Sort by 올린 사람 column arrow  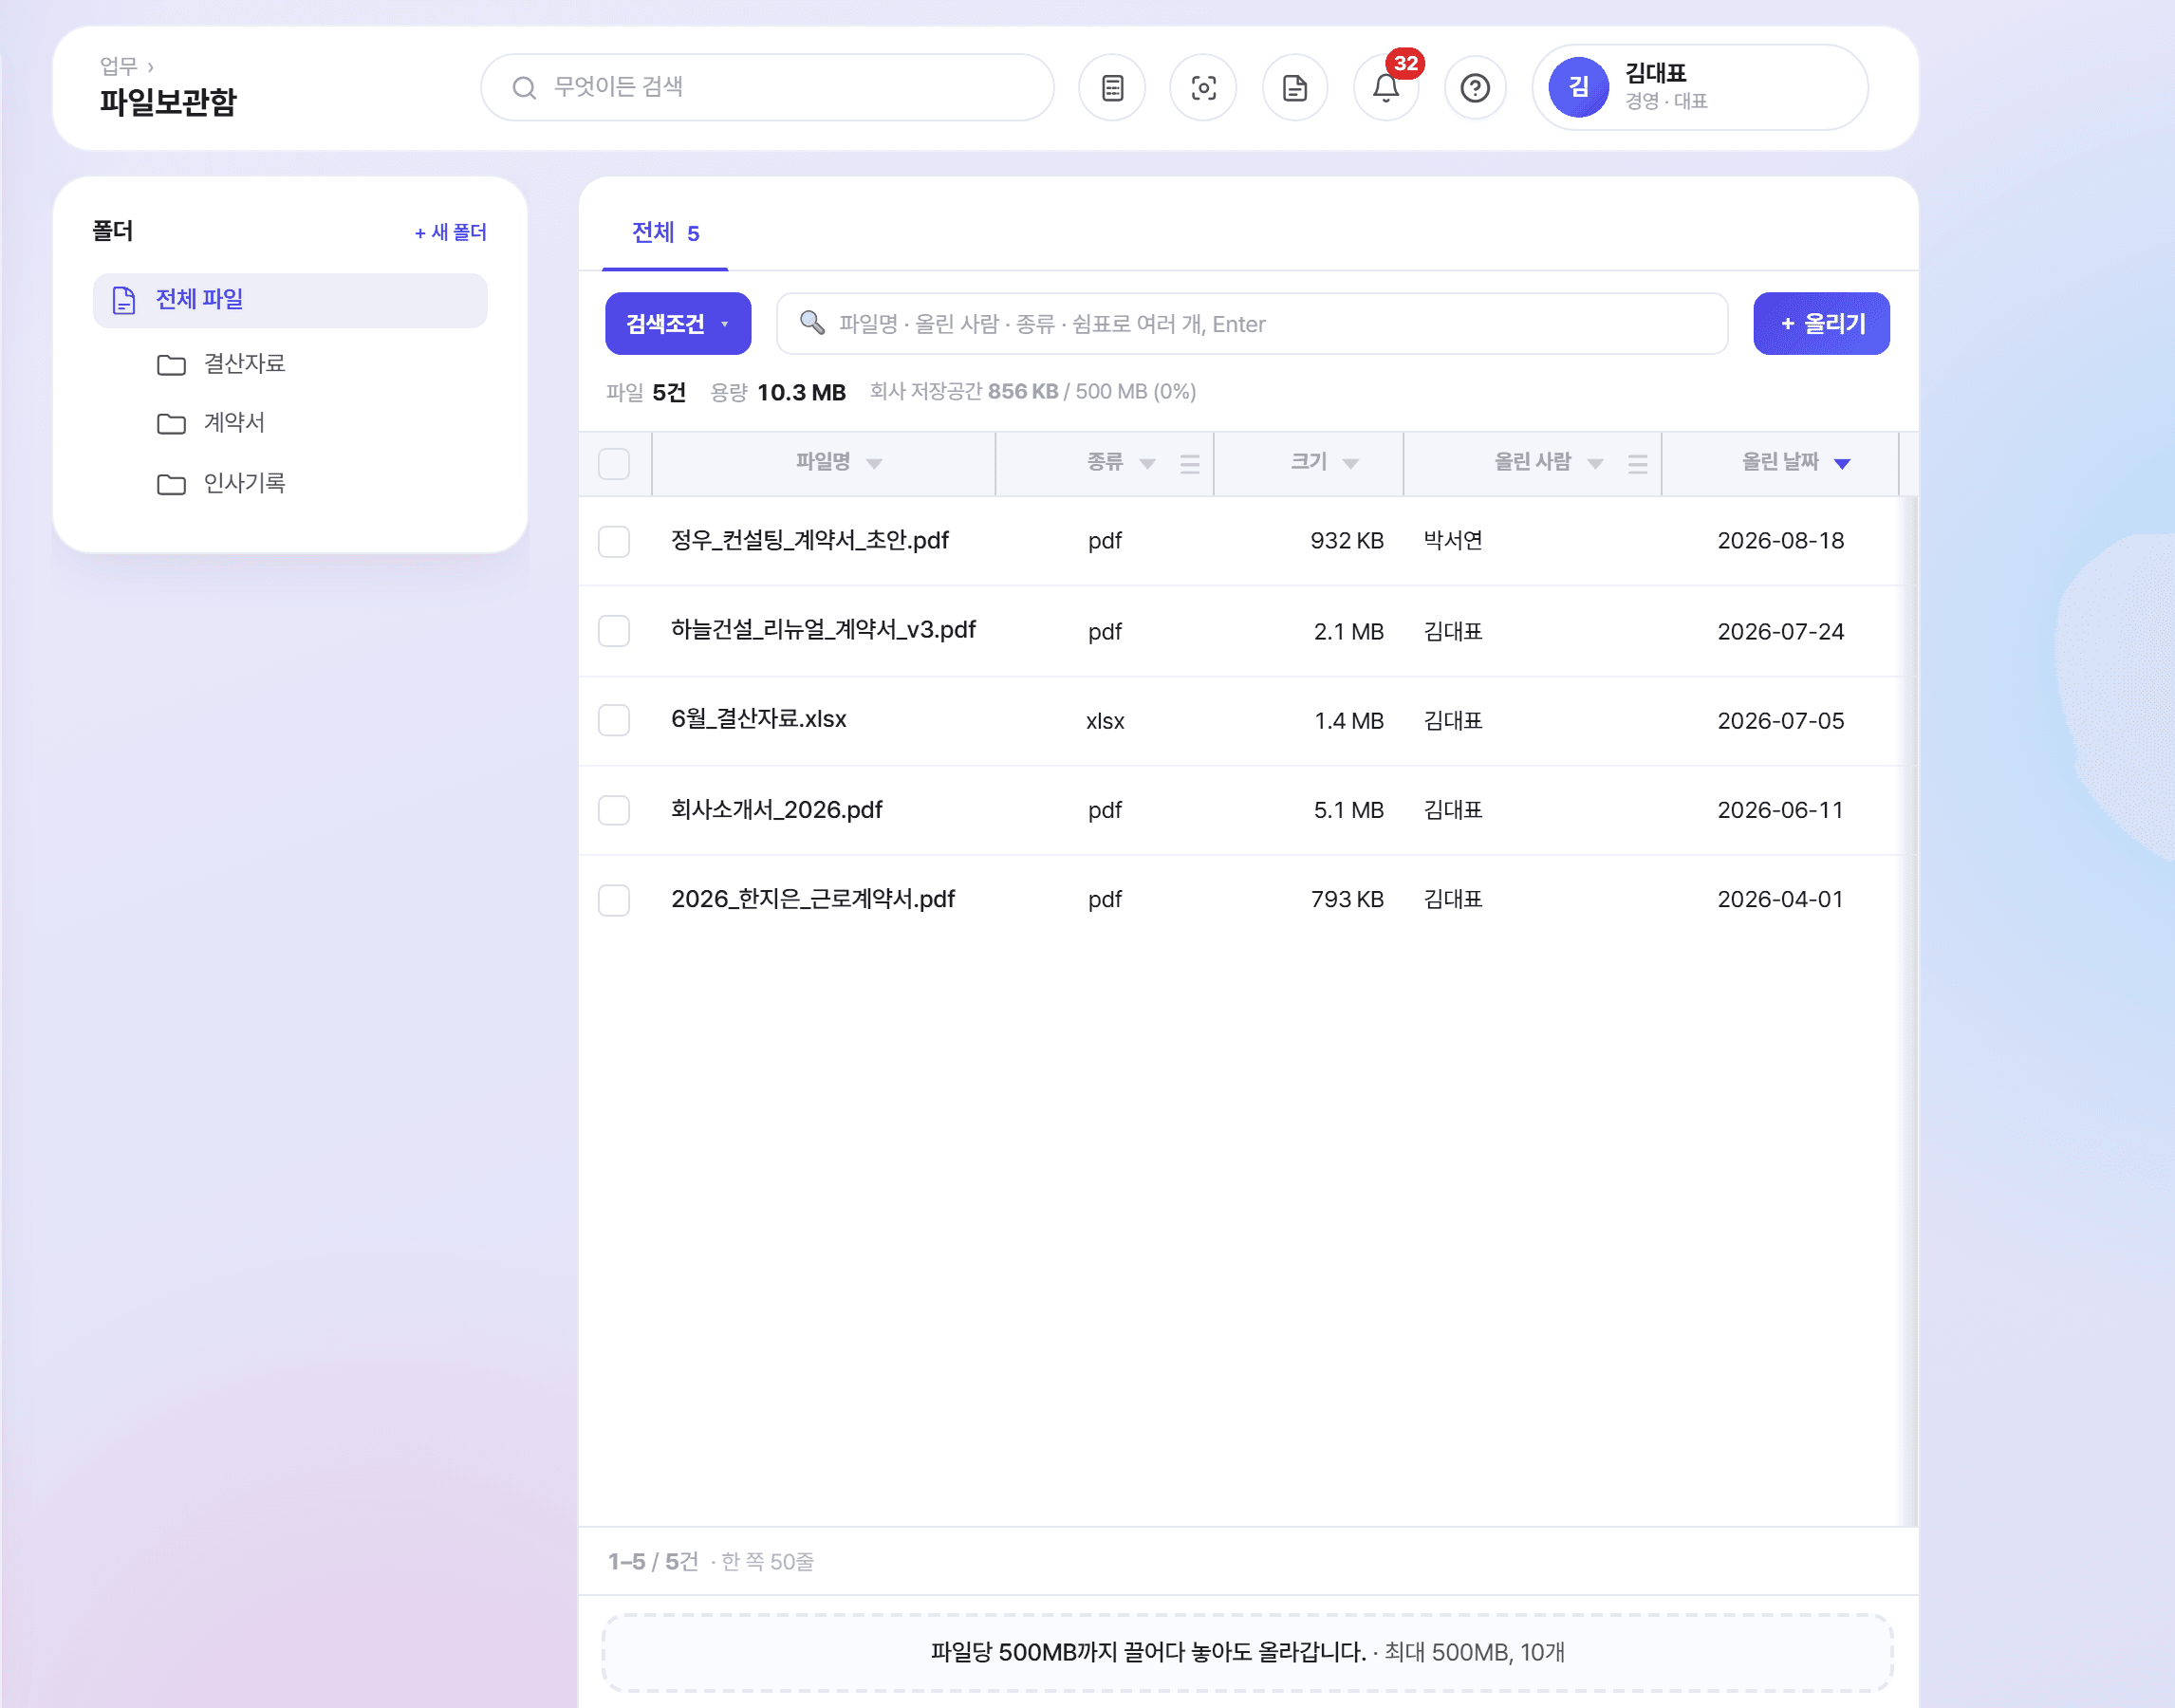[1595, 463]
